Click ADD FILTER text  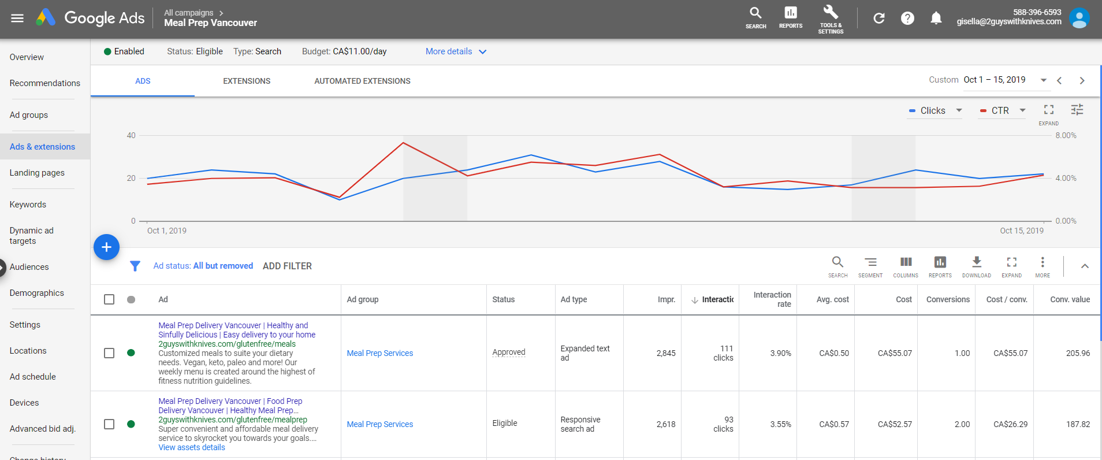(x=287, y=266)
